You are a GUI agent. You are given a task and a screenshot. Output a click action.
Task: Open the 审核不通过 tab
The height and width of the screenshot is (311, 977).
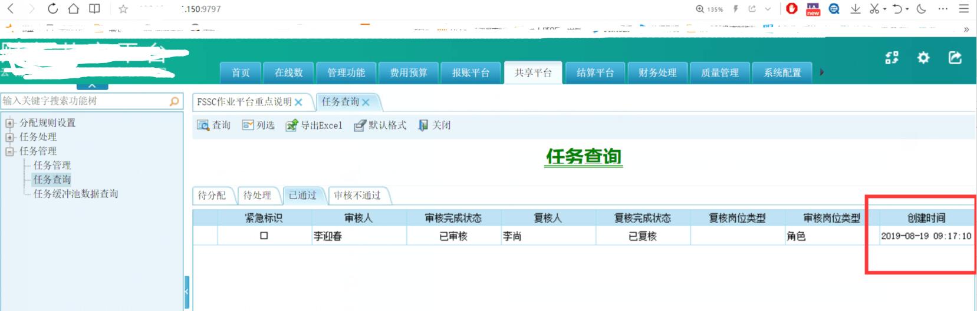[x=357, y=196]
